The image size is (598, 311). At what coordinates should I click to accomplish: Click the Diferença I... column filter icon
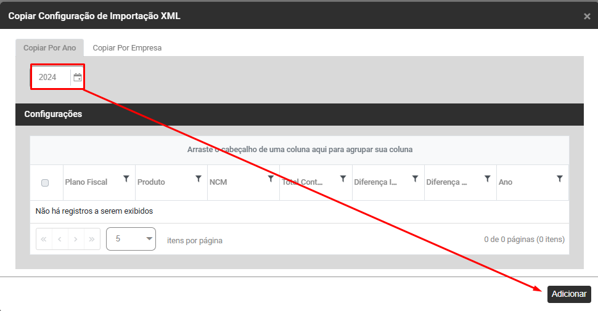click(415, 179)
